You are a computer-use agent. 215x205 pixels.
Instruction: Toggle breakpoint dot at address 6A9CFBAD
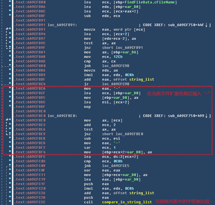(10, 60)
